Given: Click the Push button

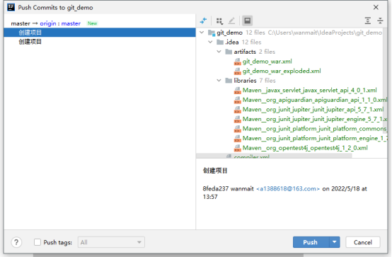Looking at the screenshot, I should click(x=311, y=242).
